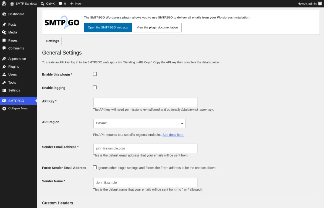Viewport: 324px width, 208px height.
Task: Go to Pages menu label
Action: point(13,40)
